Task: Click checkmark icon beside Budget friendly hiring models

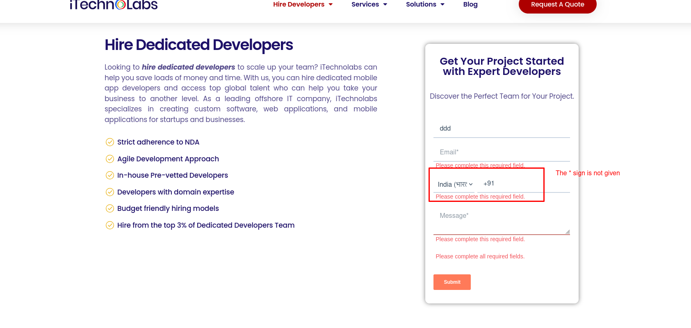Action: [x=110, y=208]
